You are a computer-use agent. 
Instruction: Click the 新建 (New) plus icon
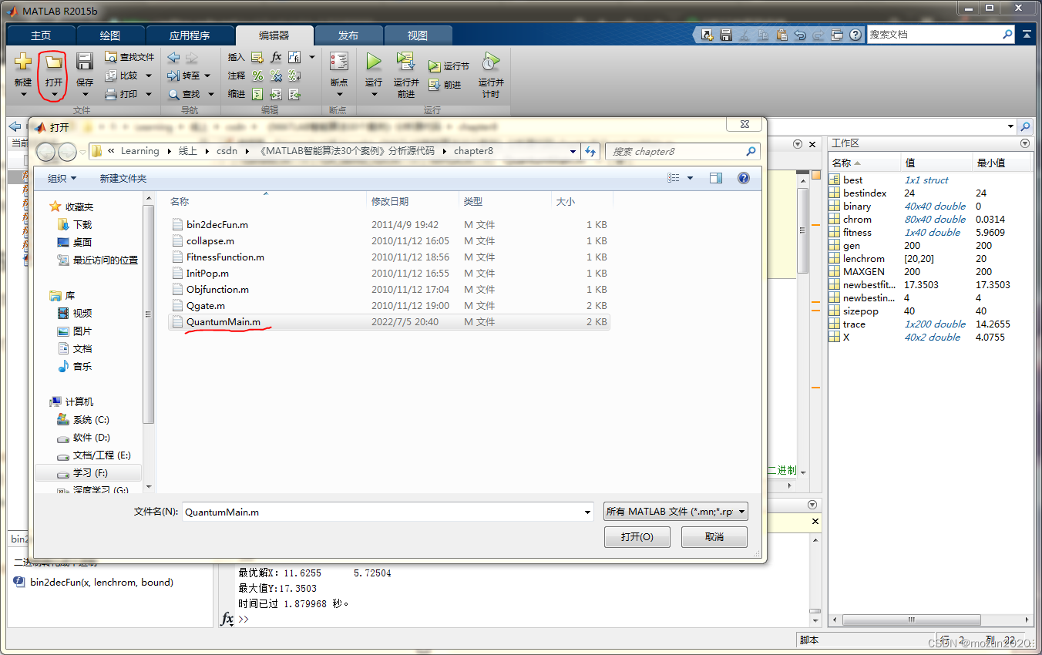click(x=23, y=62)
